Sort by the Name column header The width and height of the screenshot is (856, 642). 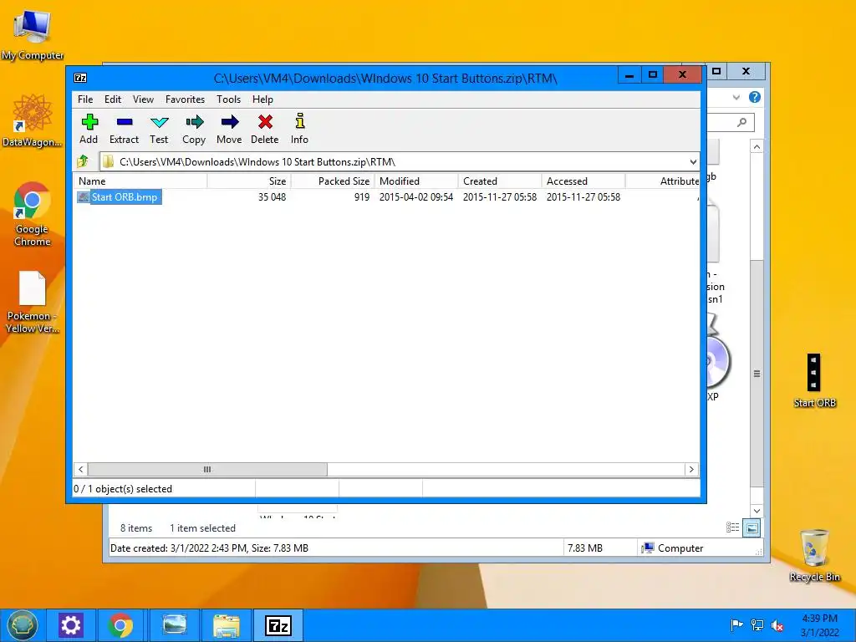pyautogui.click(x=140, y=181)
